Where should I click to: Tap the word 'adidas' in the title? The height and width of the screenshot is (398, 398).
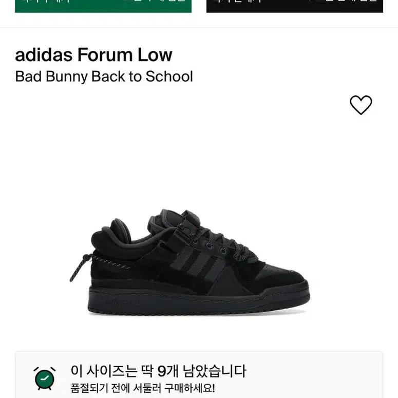(x=44, y=55)
